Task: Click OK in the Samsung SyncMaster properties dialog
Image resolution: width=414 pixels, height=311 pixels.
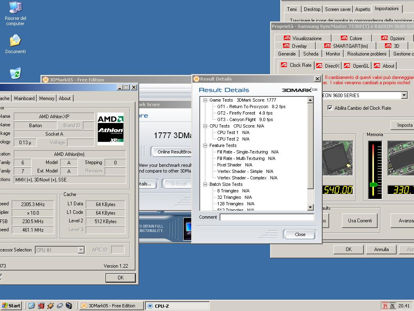Action: (349, 249)
